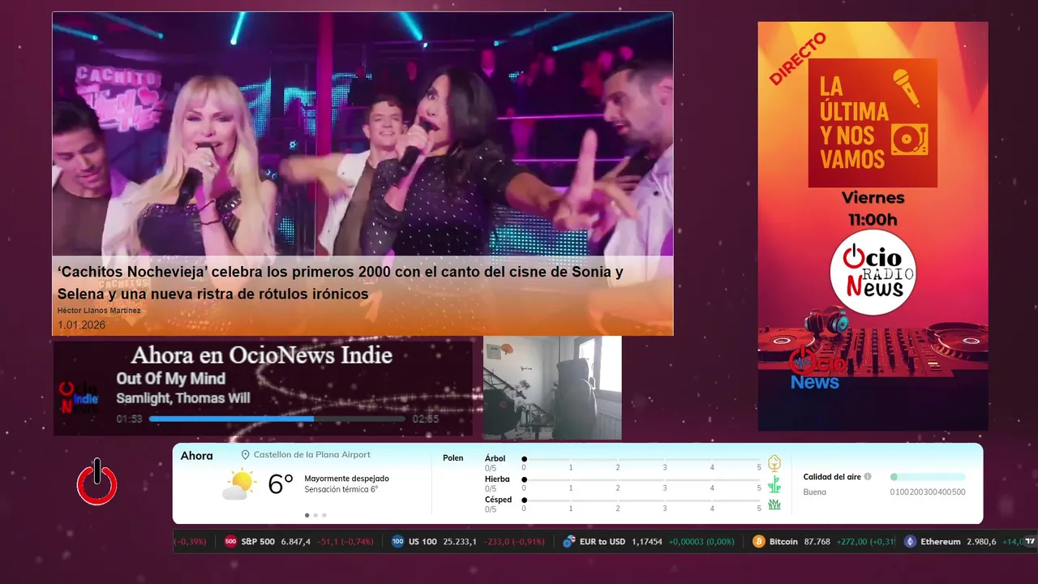
Task: Click the Ethereum diamond icon
Action: coord(910,541)
